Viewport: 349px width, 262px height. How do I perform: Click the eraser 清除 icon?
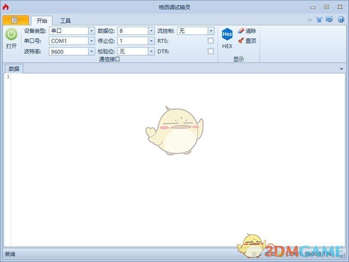tap(241, 31)
